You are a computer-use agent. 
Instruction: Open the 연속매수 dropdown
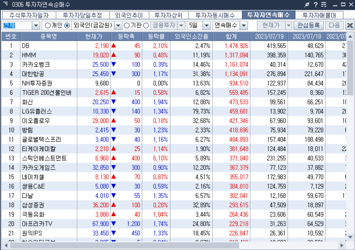click(x=244, y=25)
